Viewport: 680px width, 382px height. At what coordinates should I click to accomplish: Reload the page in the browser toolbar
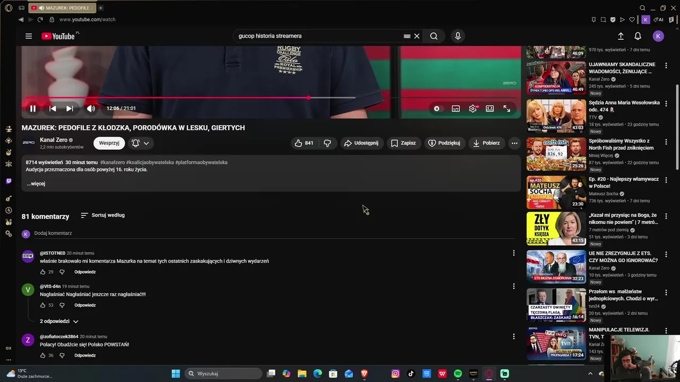pos(40,20)
